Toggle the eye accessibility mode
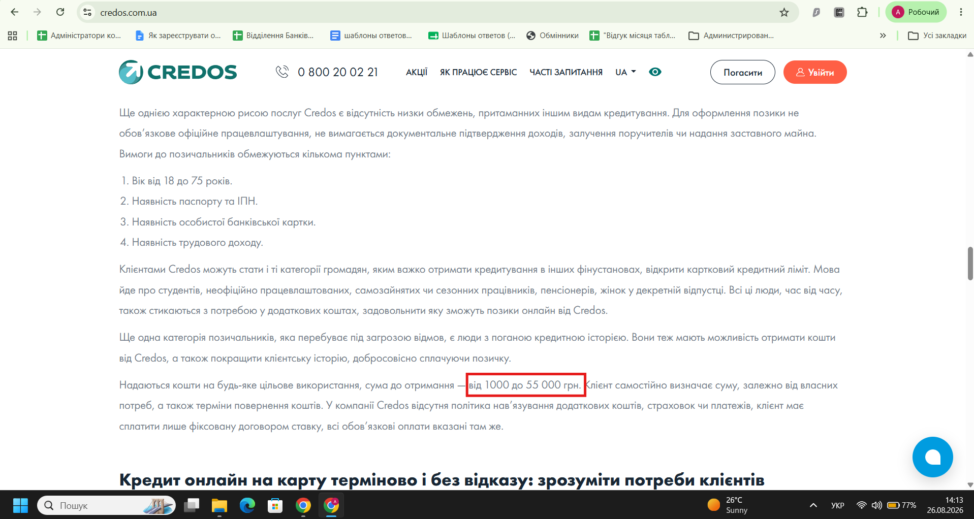 pos(655,72)
